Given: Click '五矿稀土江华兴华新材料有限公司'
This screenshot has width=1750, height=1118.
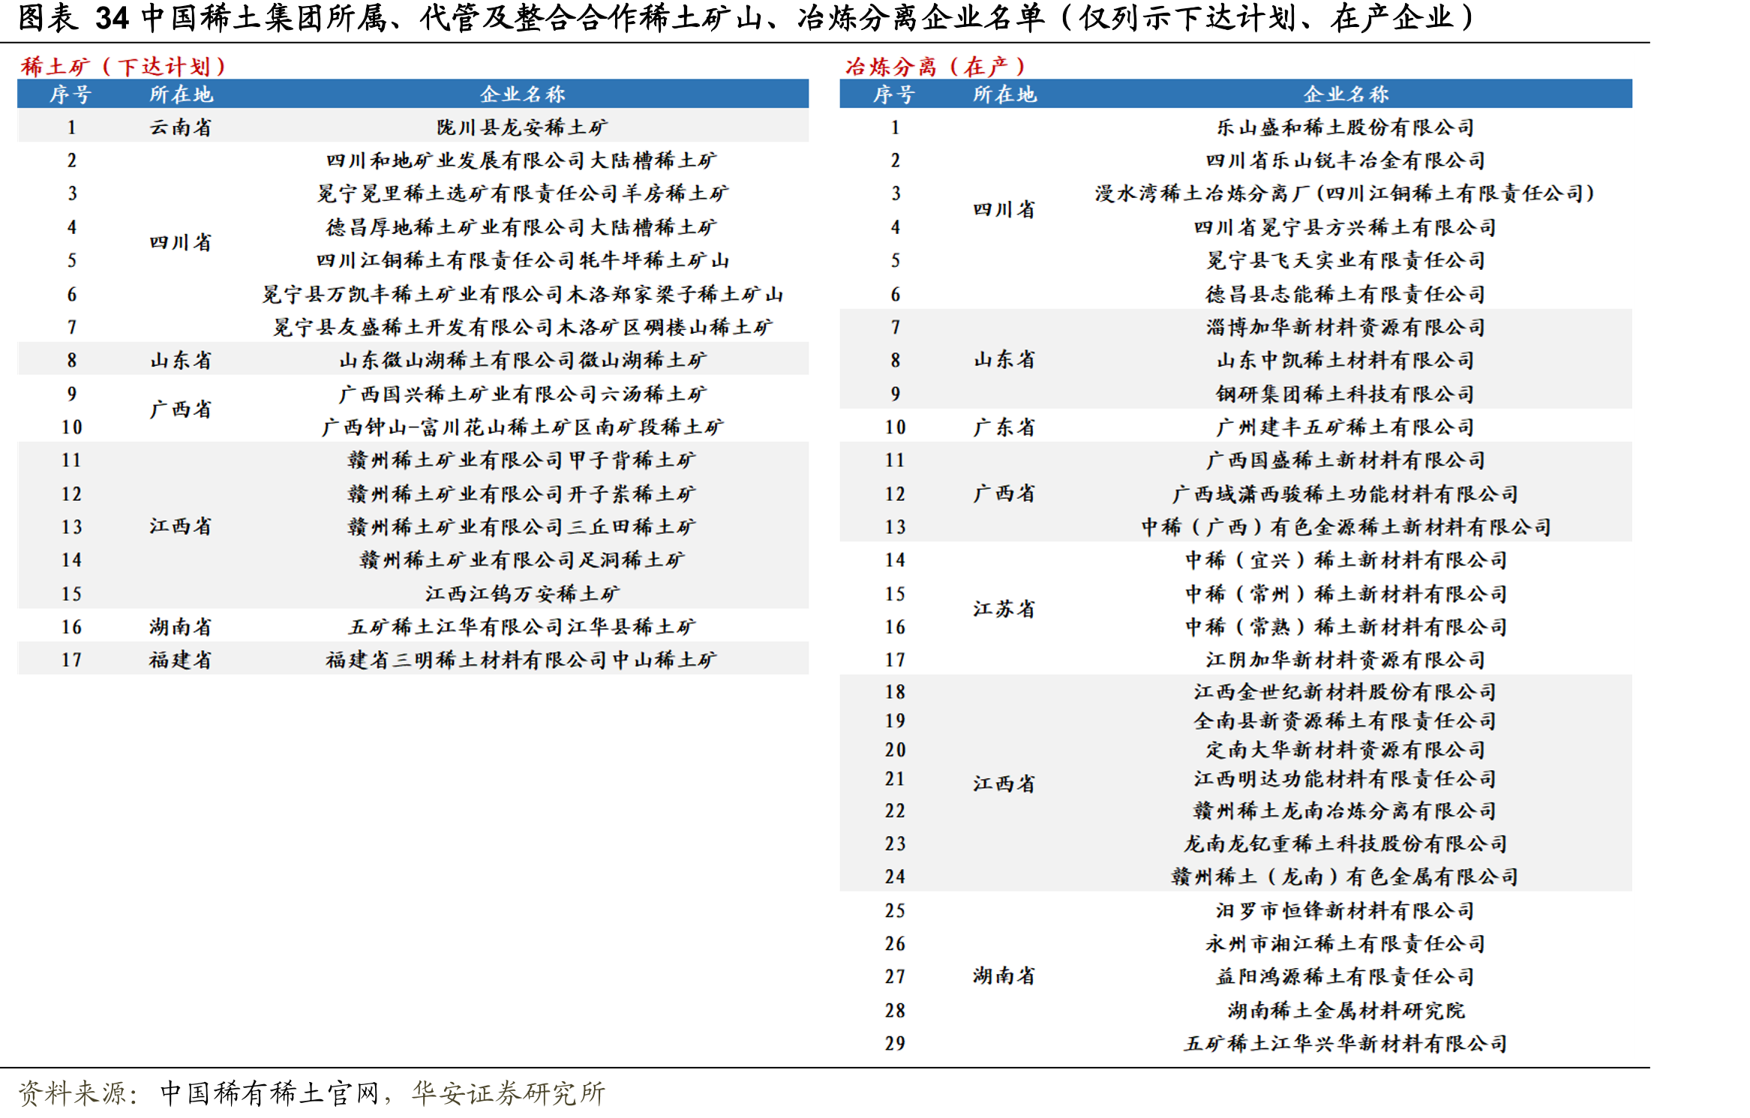Looking at the screenshot, I should click(1346, 1043).
